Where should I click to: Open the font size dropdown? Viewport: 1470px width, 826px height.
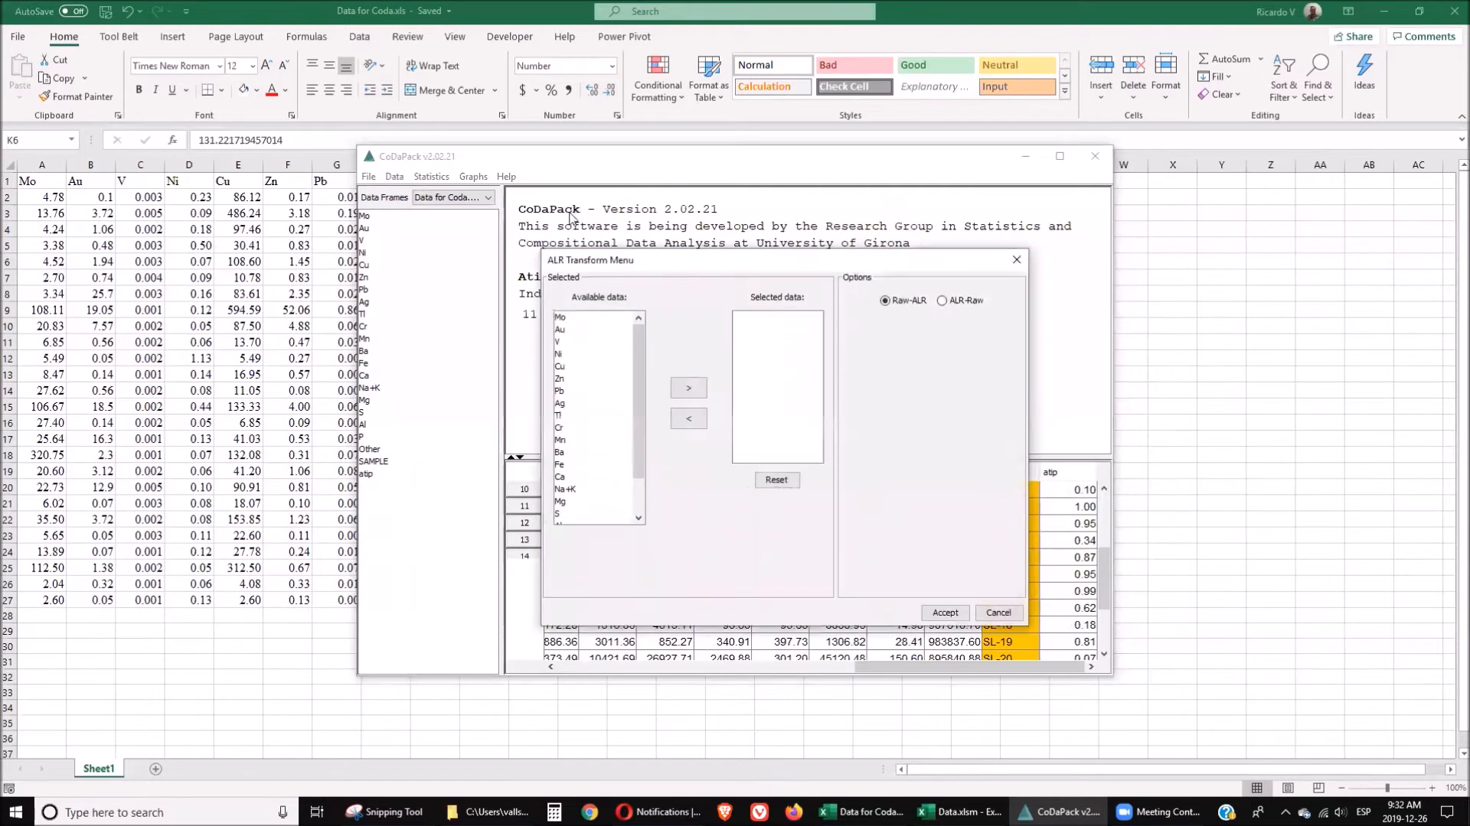[x=253, y=66]
